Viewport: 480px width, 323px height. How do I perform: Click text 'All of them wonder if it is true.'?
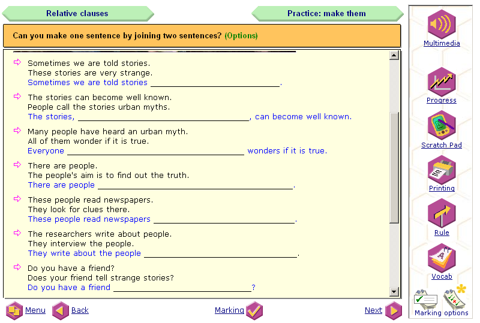(x=88, y=141)
